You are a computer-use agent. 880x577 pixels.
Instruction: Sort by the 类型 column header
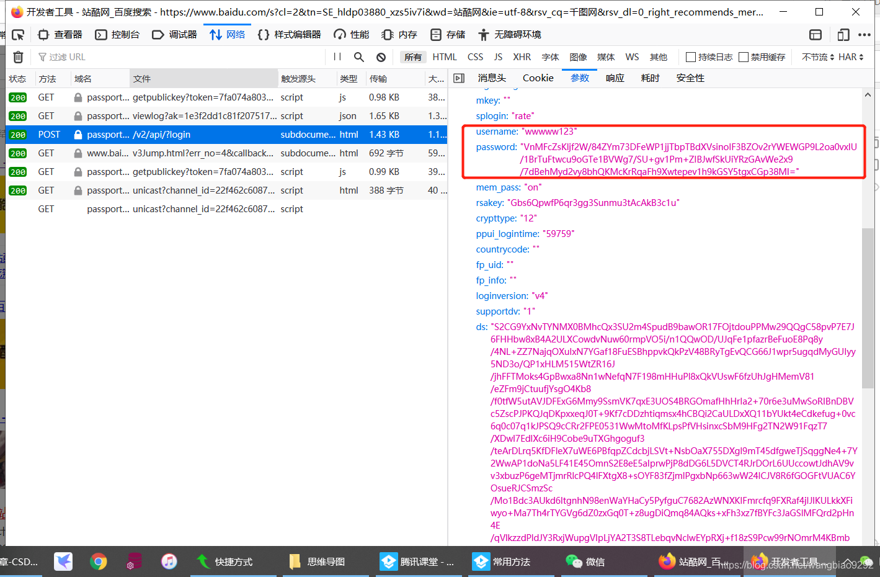click(352, 79)
